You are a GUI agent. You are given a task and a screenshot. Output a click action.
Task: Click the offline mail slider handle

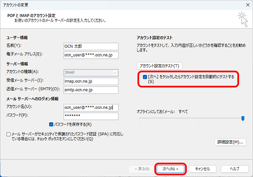243,119
